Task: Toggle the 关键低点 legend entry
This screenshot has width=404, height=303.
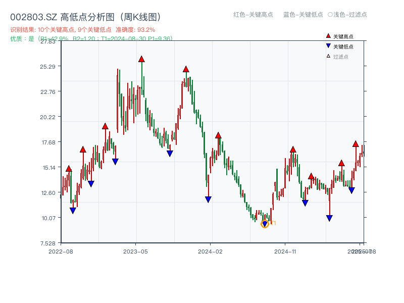Action: point(342,45)
